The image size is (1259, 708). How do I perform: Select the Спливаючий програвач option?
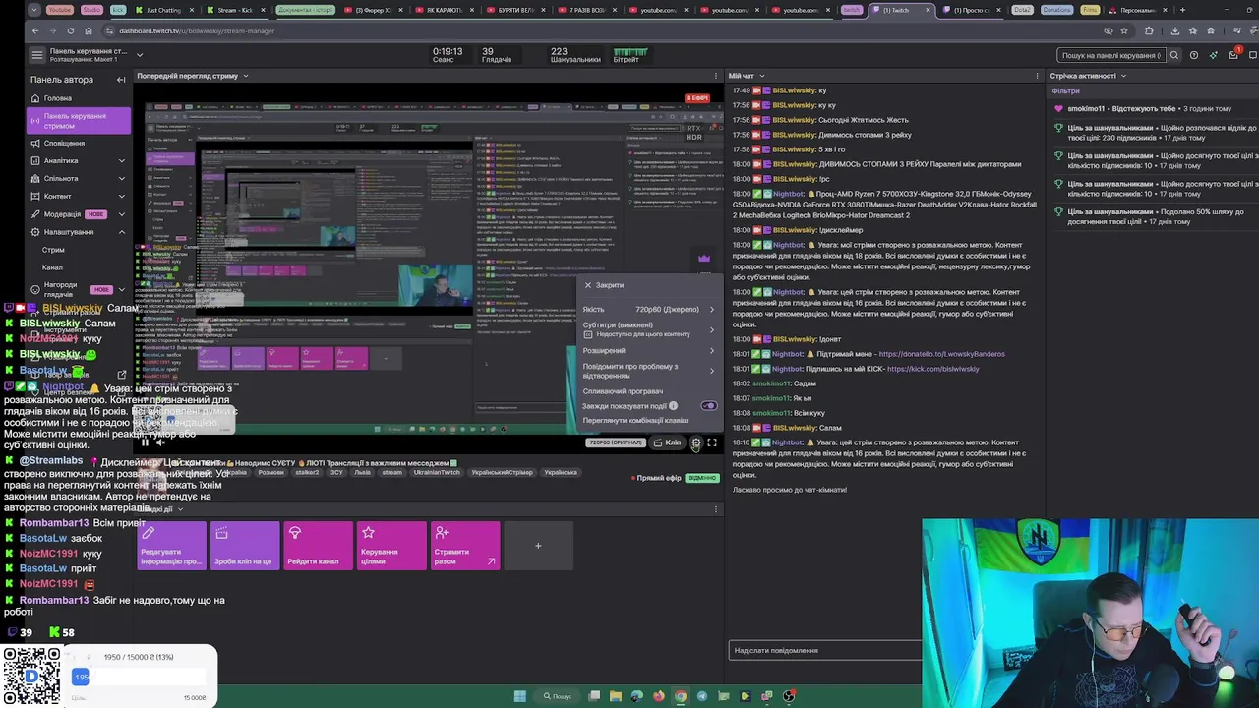[623, 391]
